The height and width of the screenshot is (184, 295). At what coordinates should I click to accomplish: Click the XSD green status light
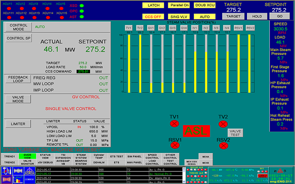coord(82,5)
